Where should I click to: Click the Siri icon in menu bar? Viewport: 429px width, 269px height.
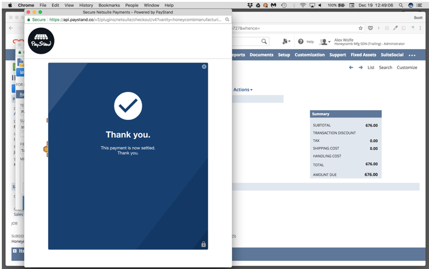[411, 5]
